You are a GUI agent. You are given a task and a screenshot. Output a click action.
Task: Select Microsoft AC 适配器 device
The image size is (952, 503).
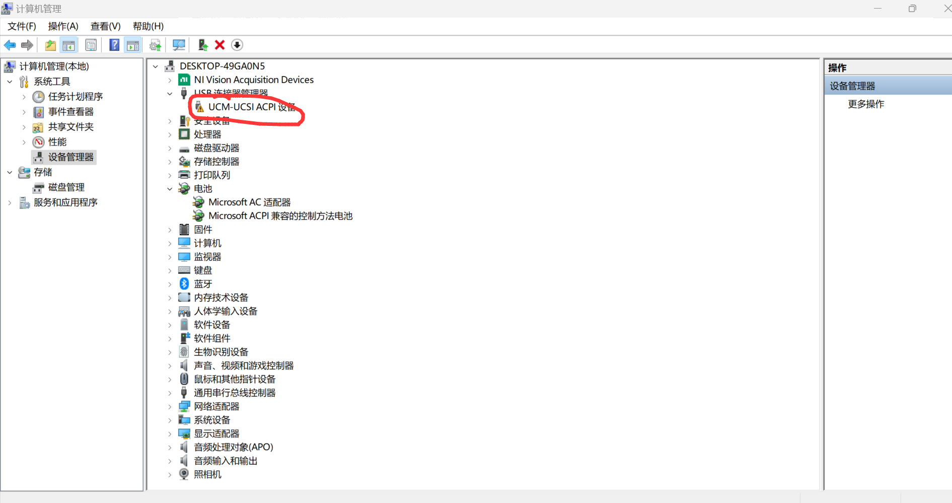(249, 202)
